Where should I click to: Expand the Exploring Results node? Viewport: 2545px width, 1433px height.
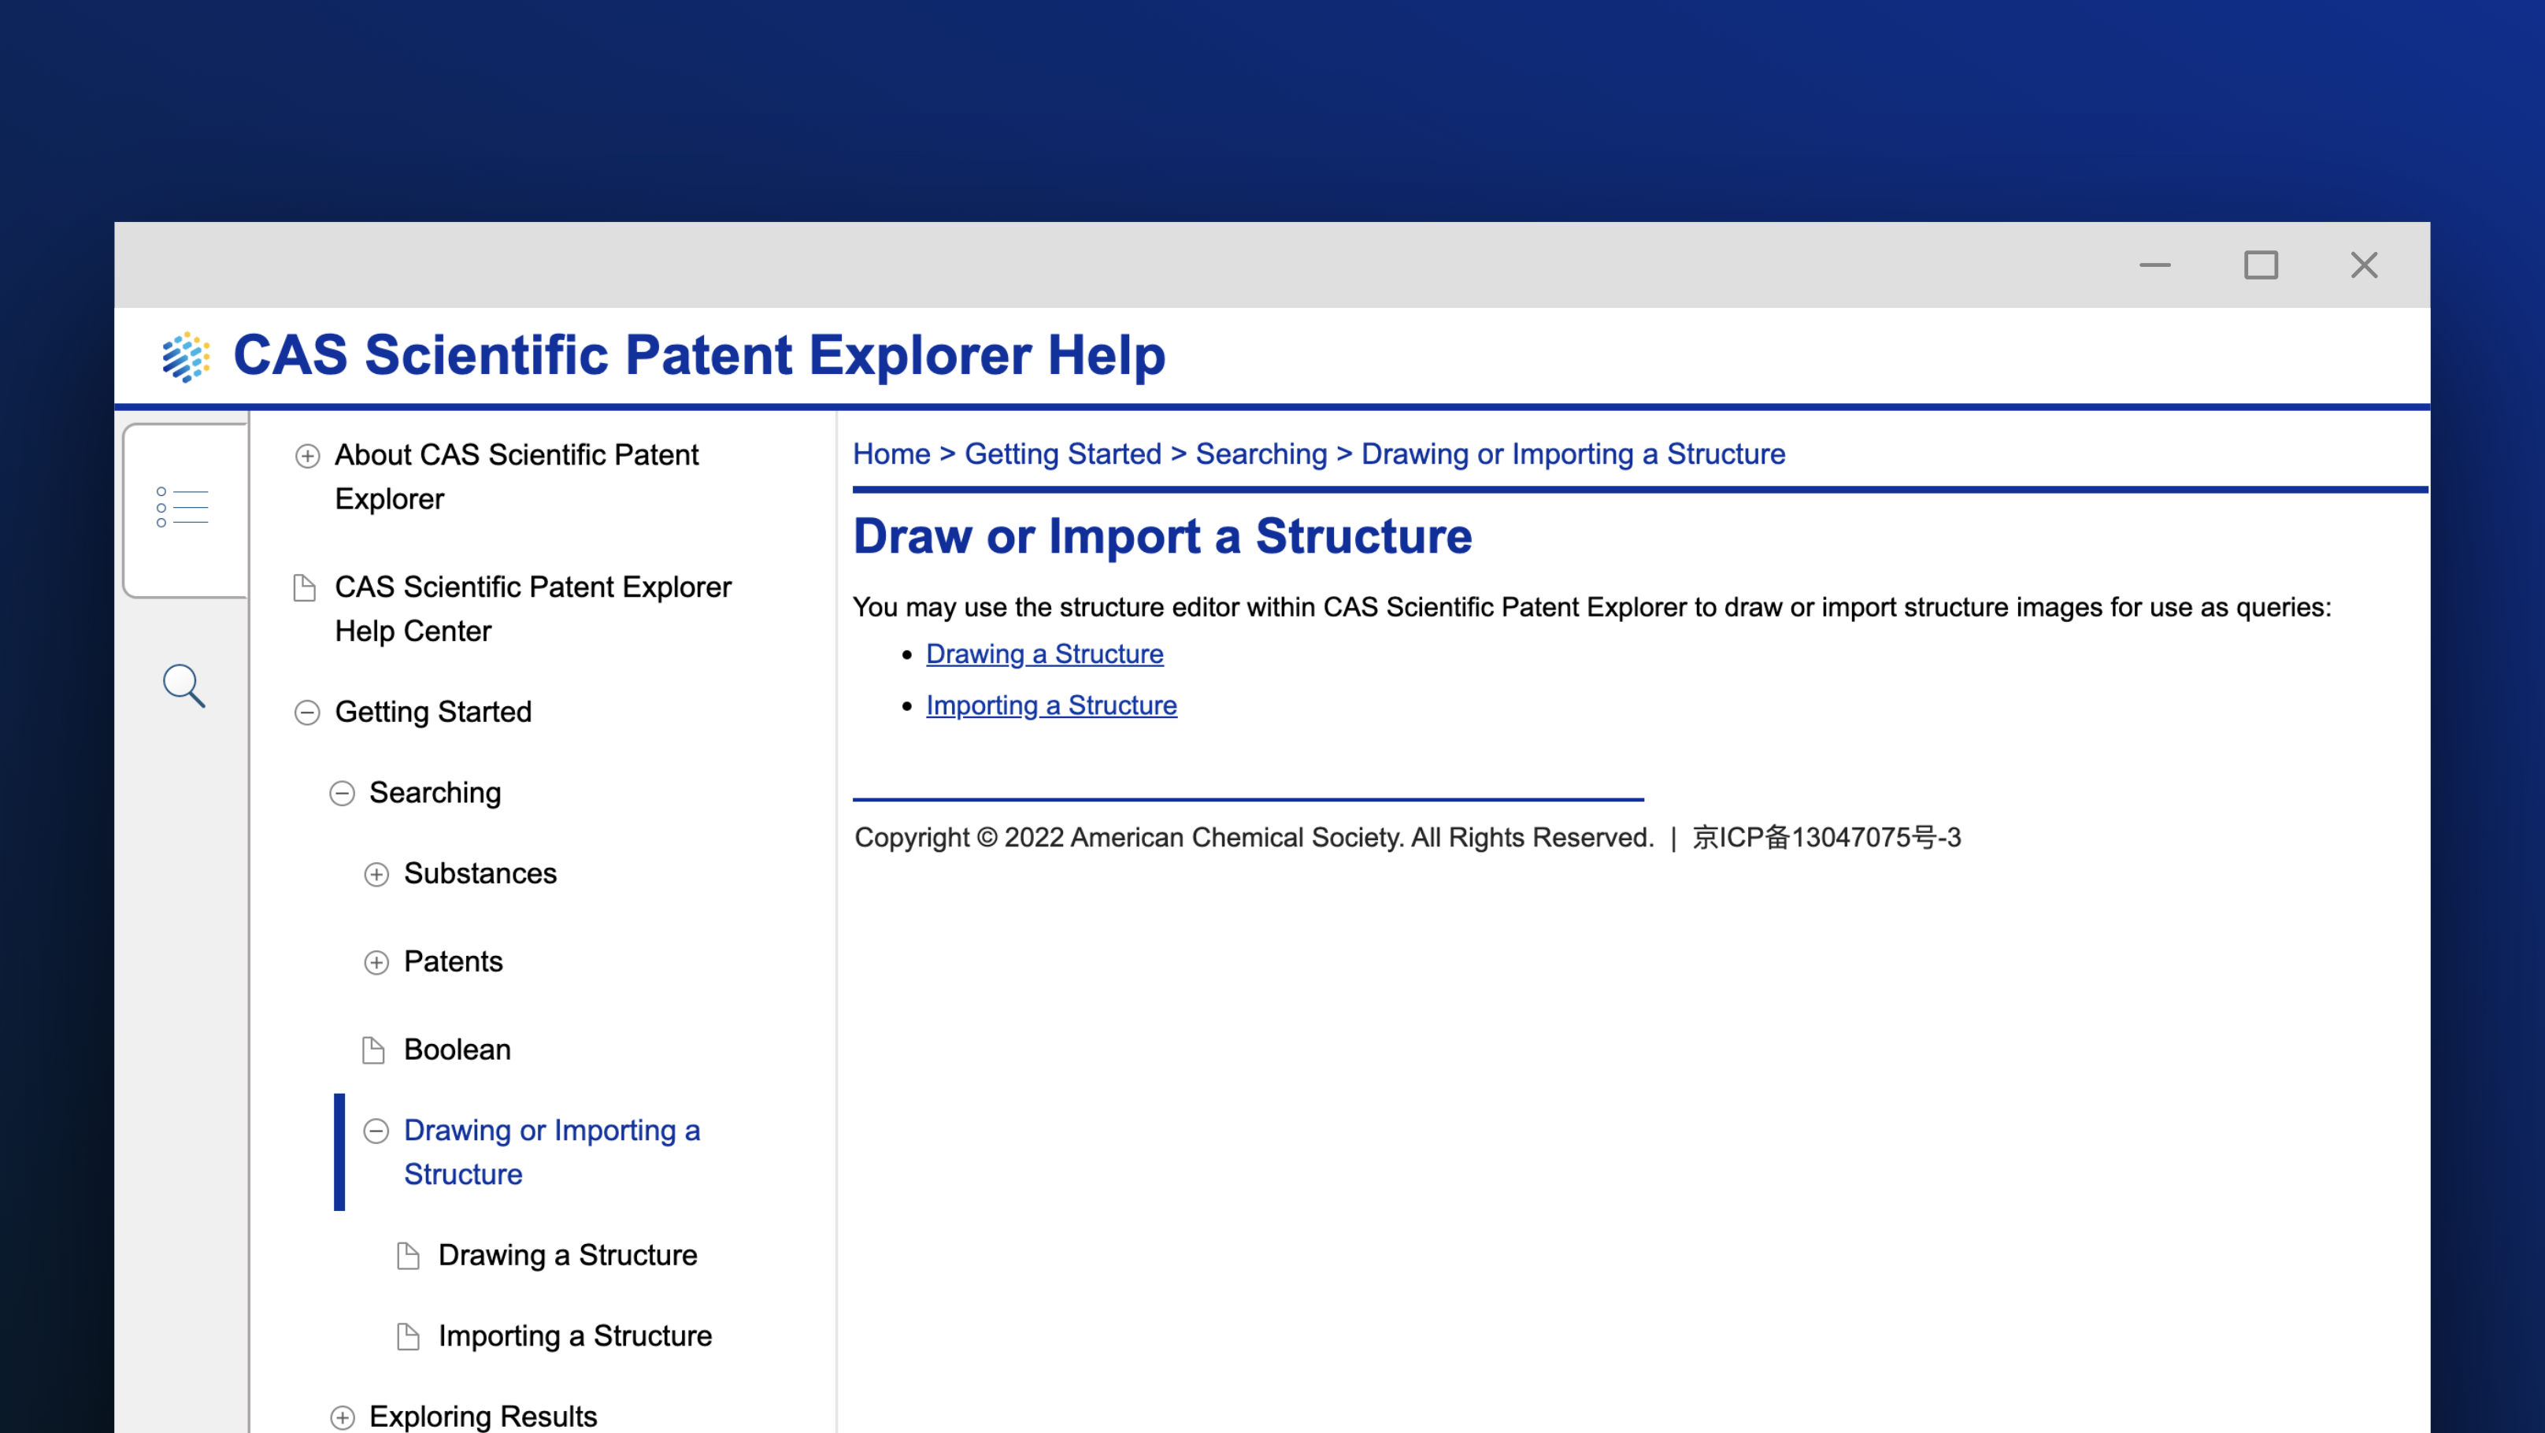[x=342, y=1417]
